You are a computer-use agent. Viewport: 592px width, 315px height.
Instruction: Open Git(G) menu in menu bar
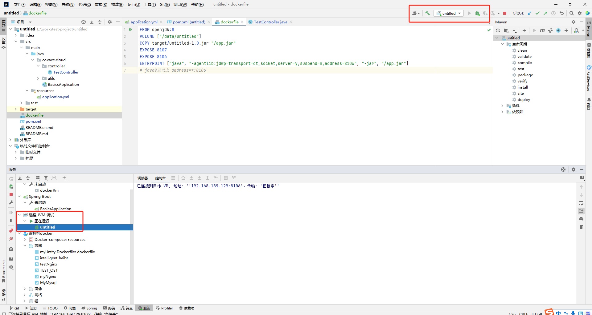[x=165, y=4]
